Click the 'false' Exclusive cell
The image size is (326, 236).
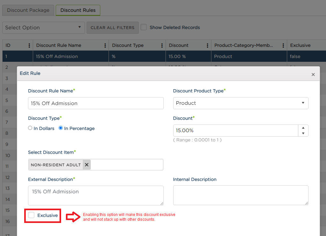307,56
